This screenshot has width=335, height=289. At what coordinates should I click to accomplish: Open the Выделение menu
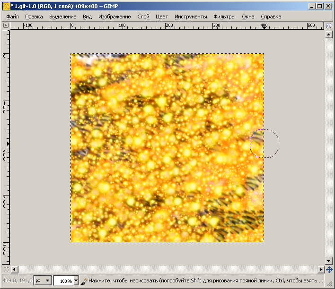(x=62, y=17)
